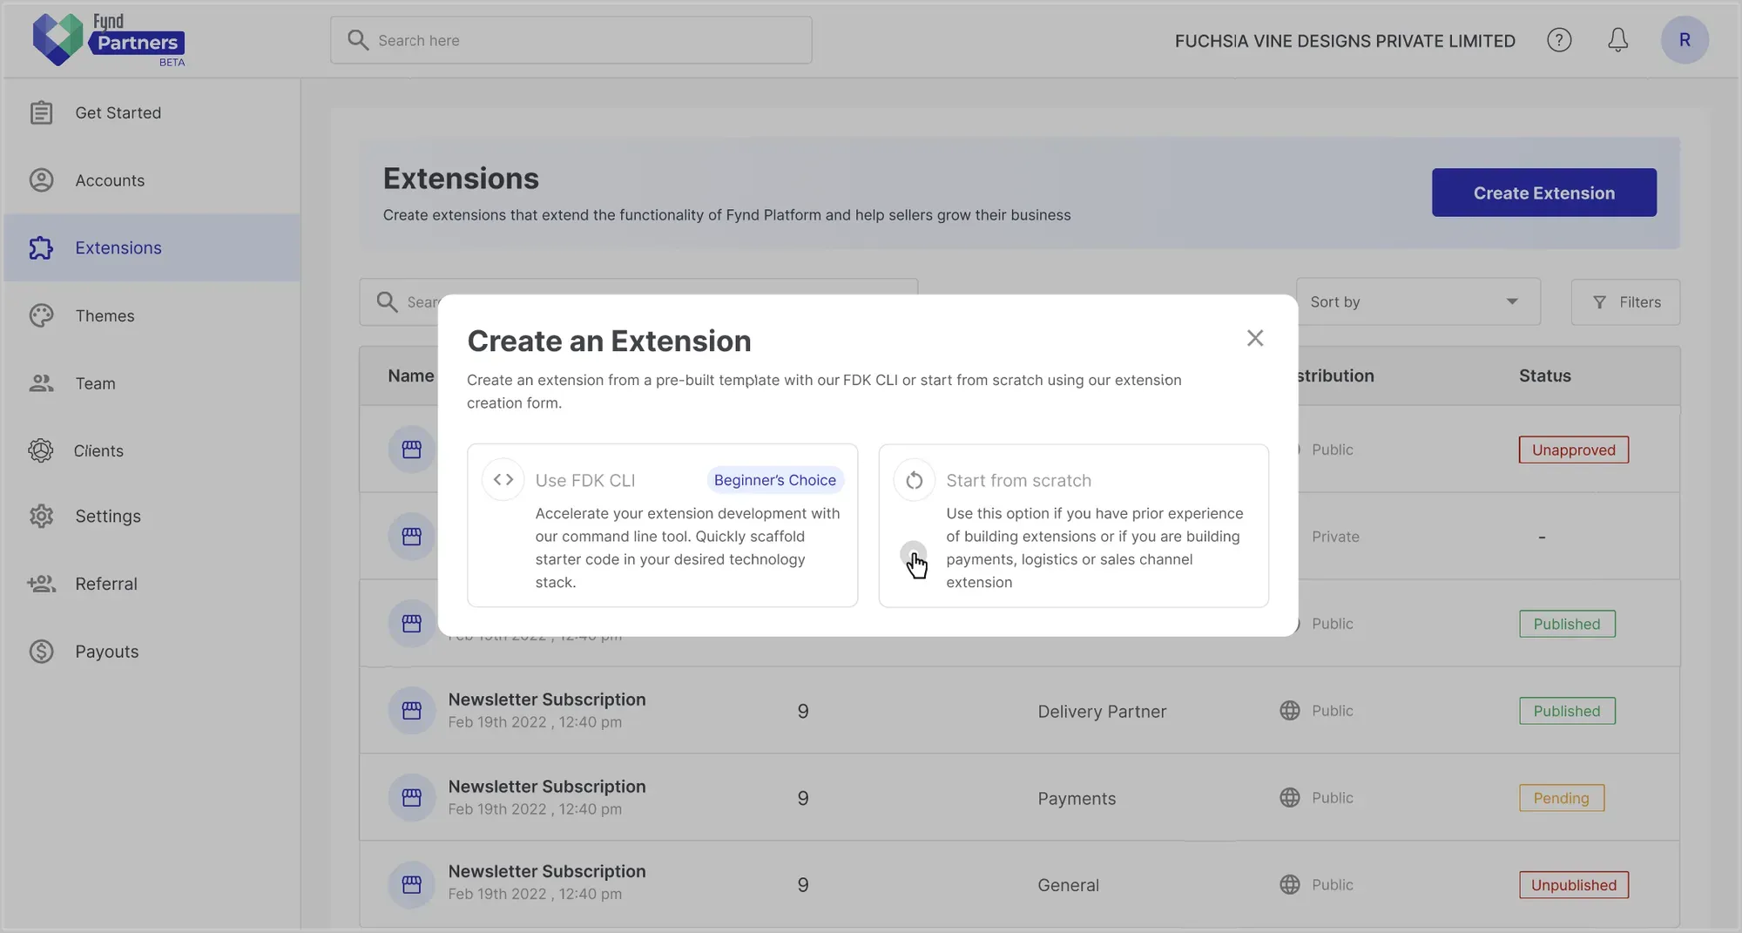The width and height of the screenshot is (1742, 933).
Task: Click store icon of Payments extension row
Action: coord(412,798)
